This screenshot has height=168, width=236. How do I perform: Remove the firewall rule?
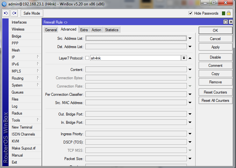[x=215, y=82]
